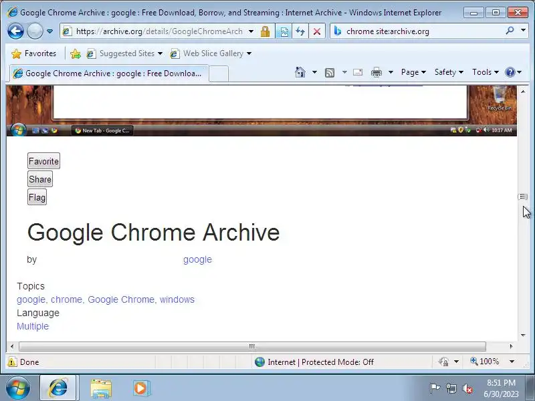The width and height of the screenshot is (535, 401).
Task: Click the Favorite button on the page
Action: 43,161
